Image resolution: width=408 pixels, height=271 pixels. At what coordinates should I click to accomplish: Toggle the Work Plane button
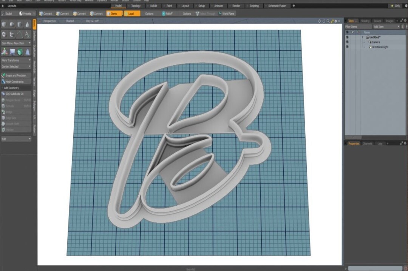coord(226,14)
